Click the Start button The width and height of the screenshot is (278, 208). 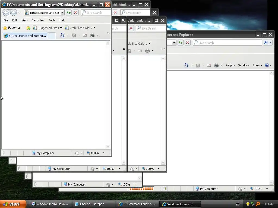[13, 204]
